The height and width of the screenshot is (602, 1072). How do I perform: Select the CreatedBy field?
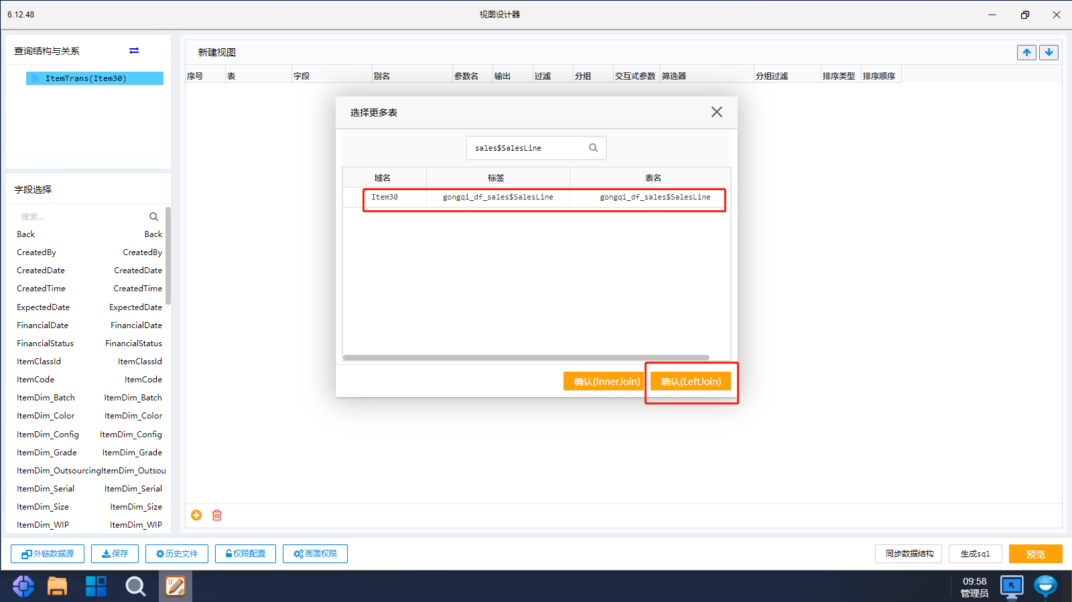(x=89, y=252)
